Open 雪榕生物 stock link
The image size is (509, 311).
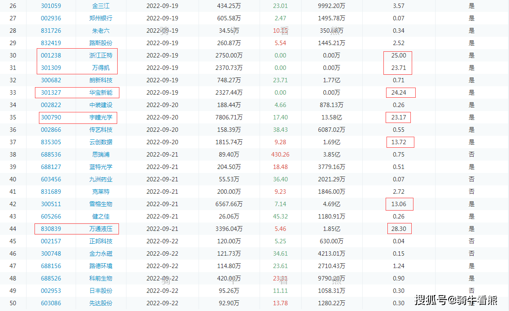101,204
